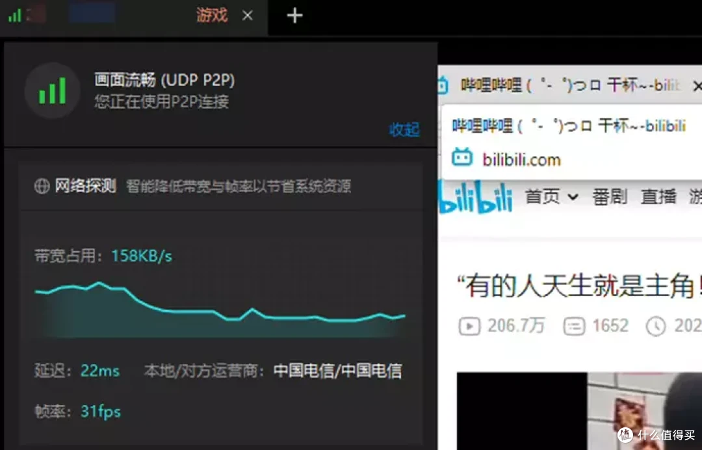Click the clock icon next to date
The width and height of the screenshot is (702, 450).
[655, 326]
